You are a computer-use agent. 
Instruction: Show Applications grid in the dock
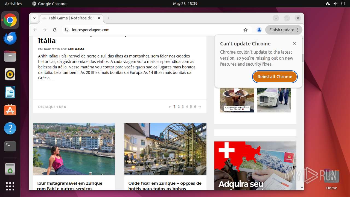[10, 186]
